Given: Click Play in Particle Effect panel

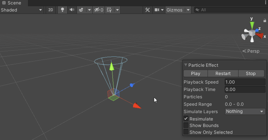Looking at the screenshot, I should pos(195,74).
